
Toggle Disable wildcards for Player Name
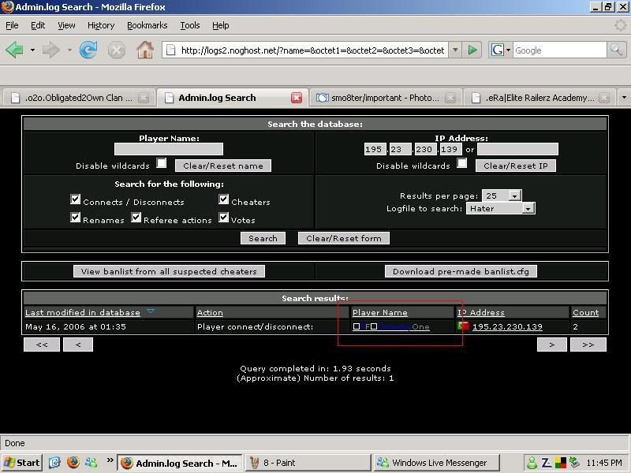pyautogui.click(x=162, y=163)
